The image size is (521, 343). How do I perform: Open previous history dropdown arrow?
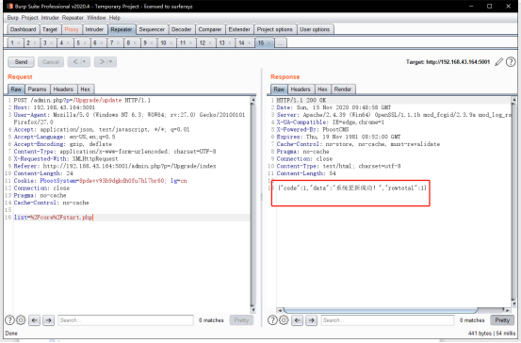pyautogui.click(x=85, y=62)
